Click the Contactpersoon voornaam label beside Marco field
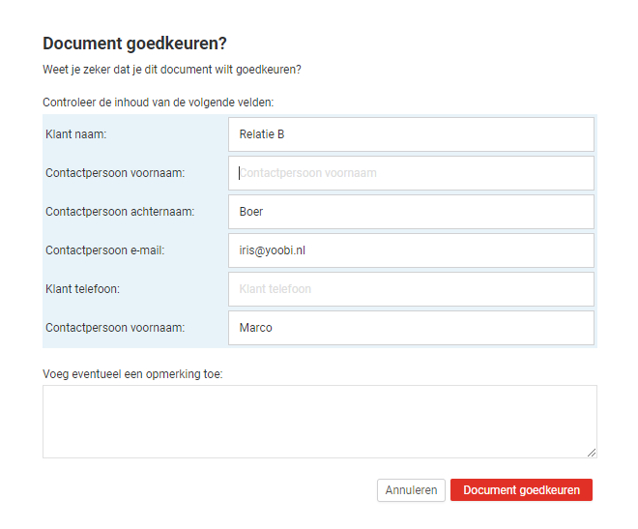This screenshot has width=638, height=529. 115,328
